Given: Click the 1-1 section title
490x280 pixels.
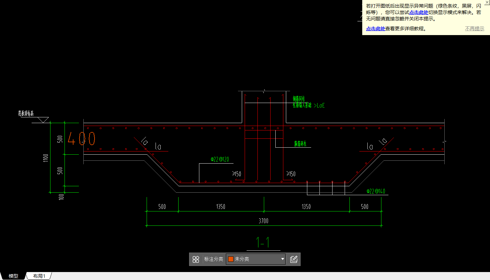Looking at the screenshot, I should pos(263,242).
